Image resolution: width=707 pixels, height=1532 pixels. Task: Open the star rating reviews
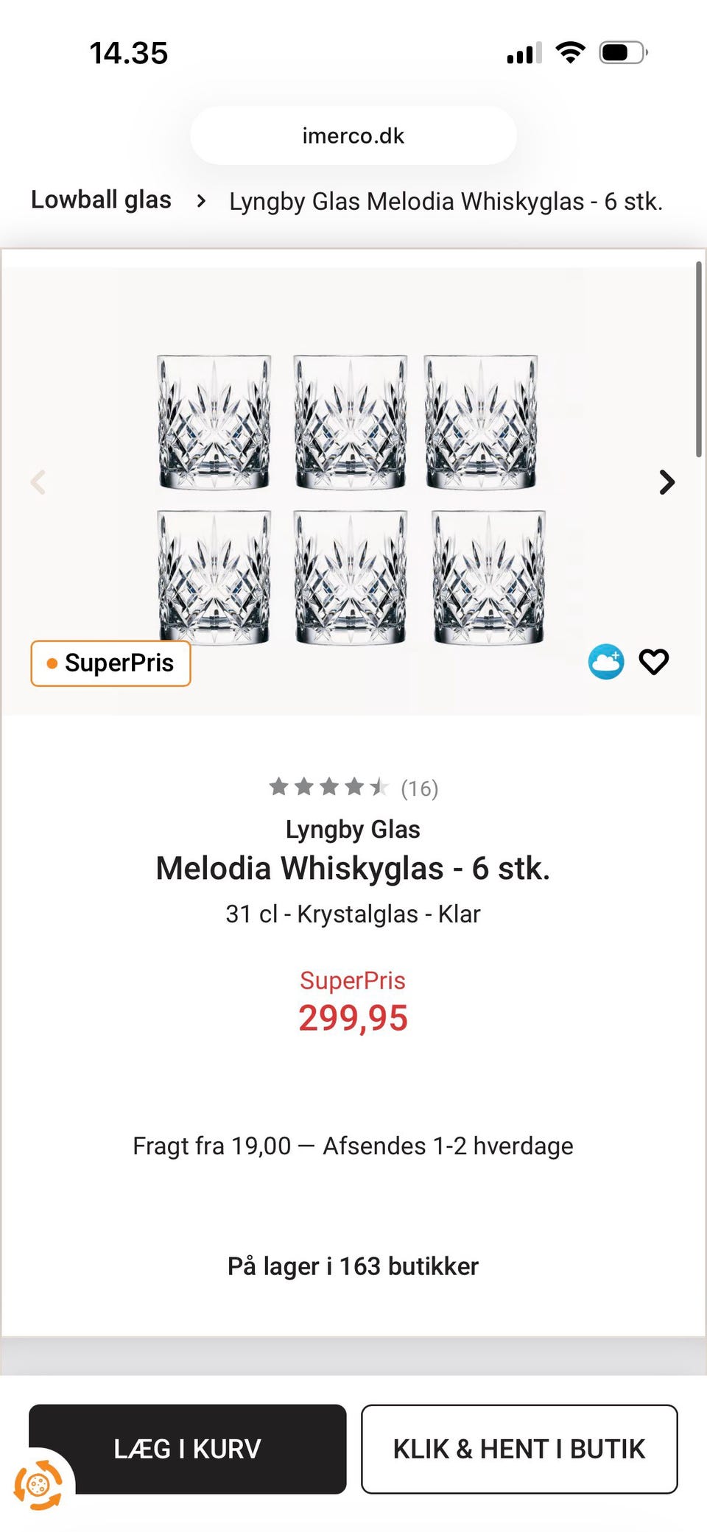click(353, 788)
